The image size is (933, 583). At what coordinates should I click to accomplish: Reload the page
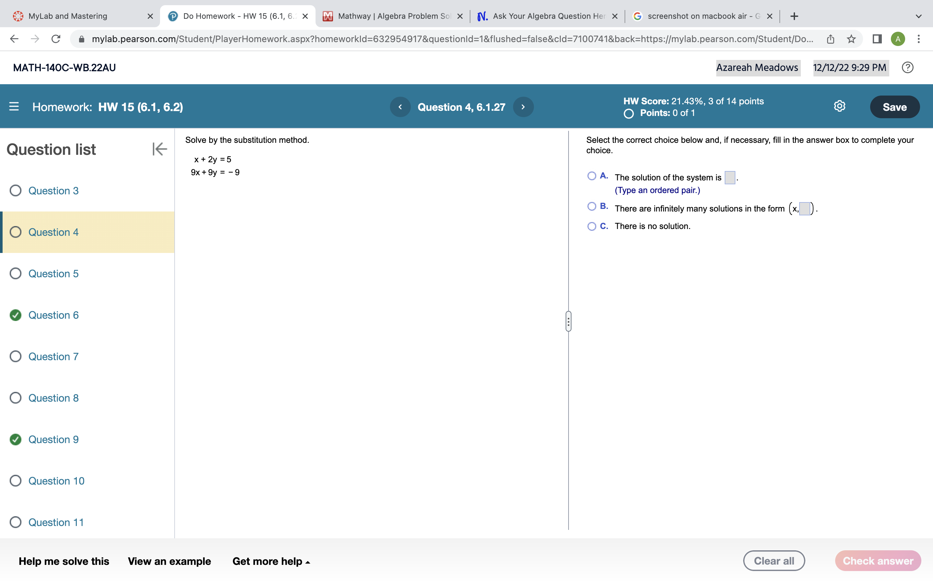pyautogui.click(x=55, y=39)
